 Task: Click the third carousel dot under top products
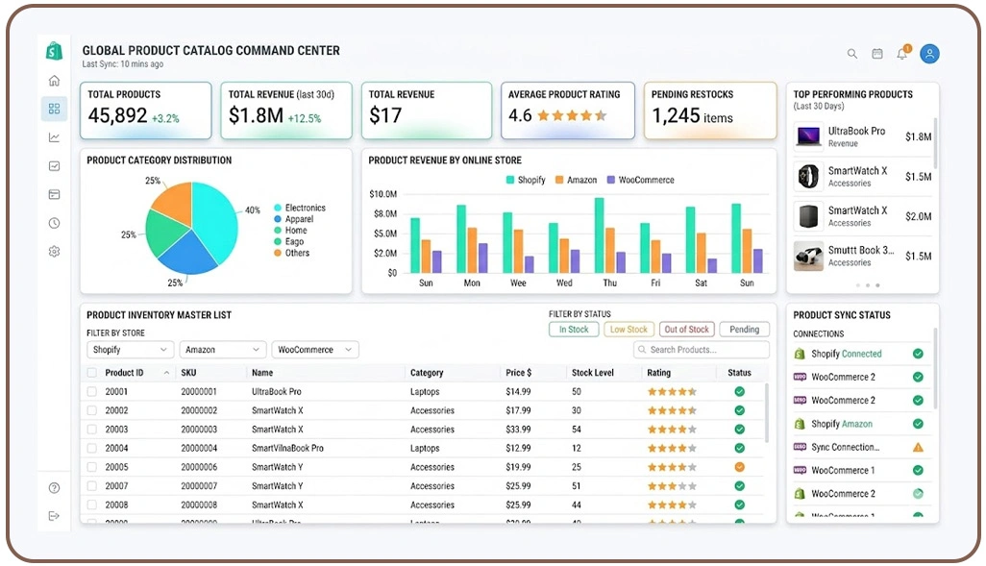pos(877,285)
